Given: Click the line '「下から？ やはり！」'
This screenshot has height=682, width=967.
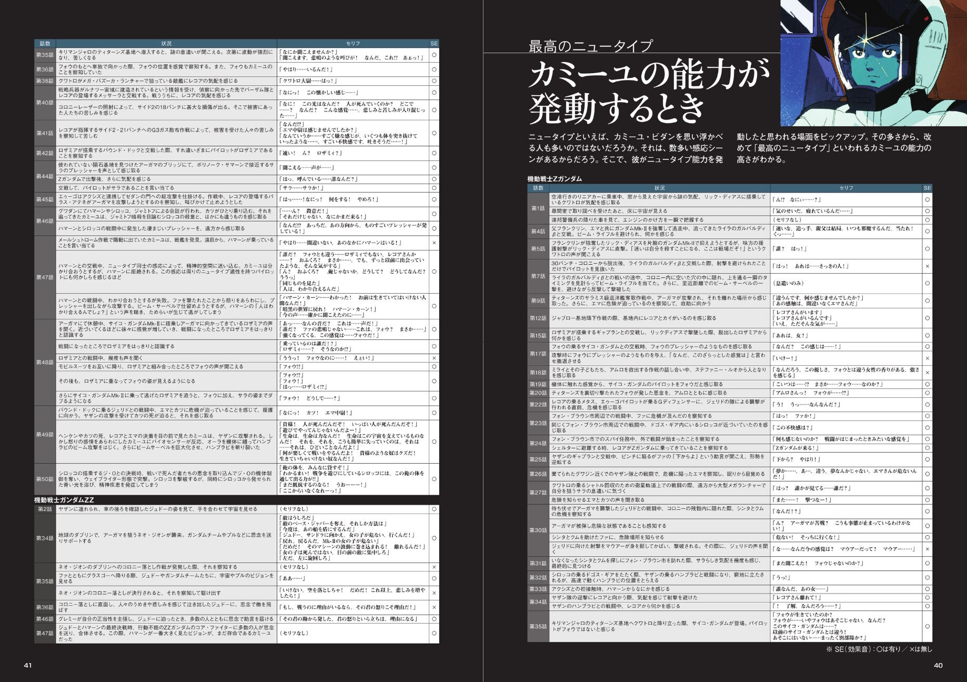Looking at the screenshot, I should 796,459.
